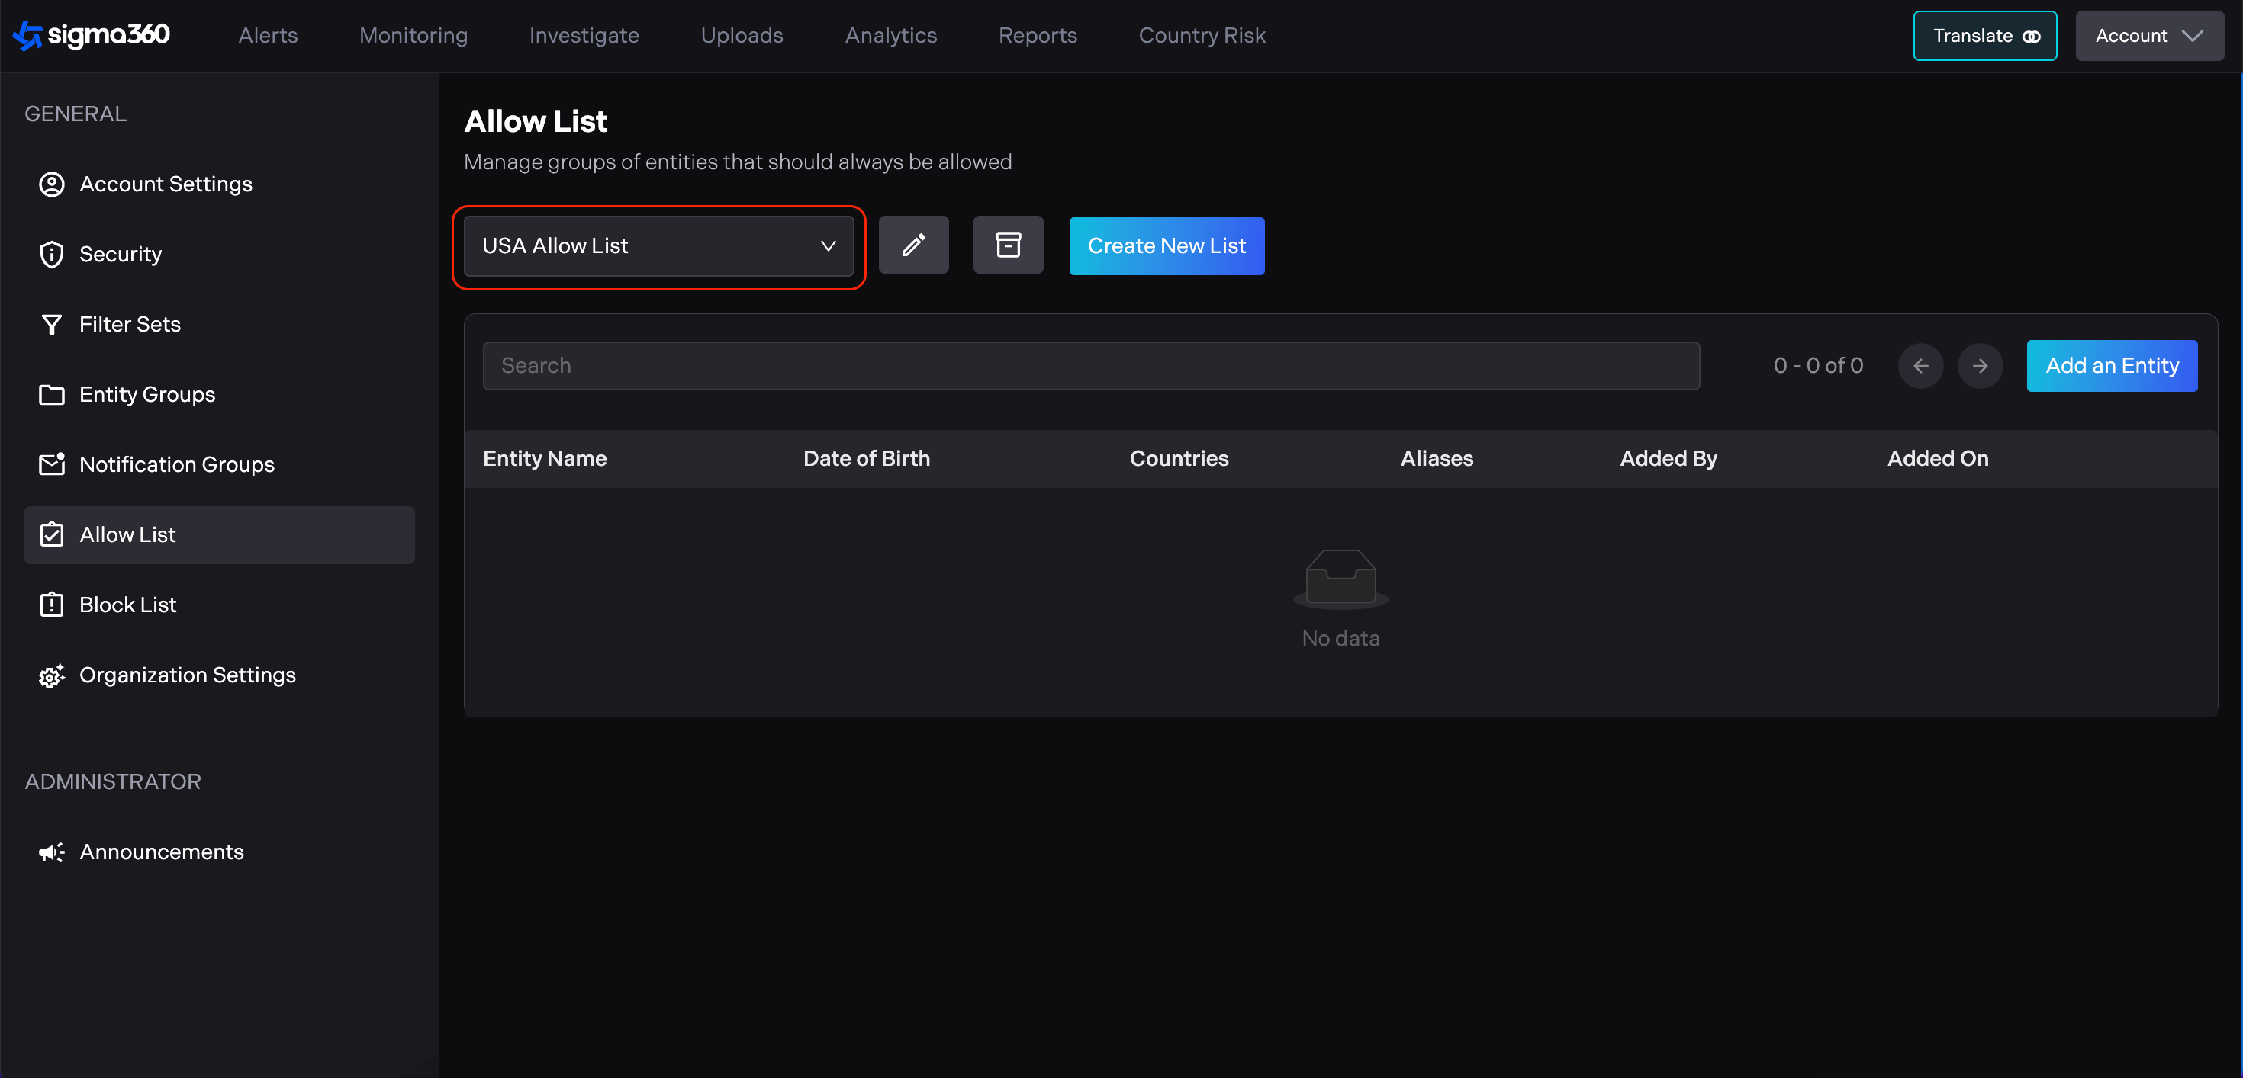The width and height of the screenshot is (2243, 1078).
Task: Click Add an Entity button
Action: (2112, 366)
